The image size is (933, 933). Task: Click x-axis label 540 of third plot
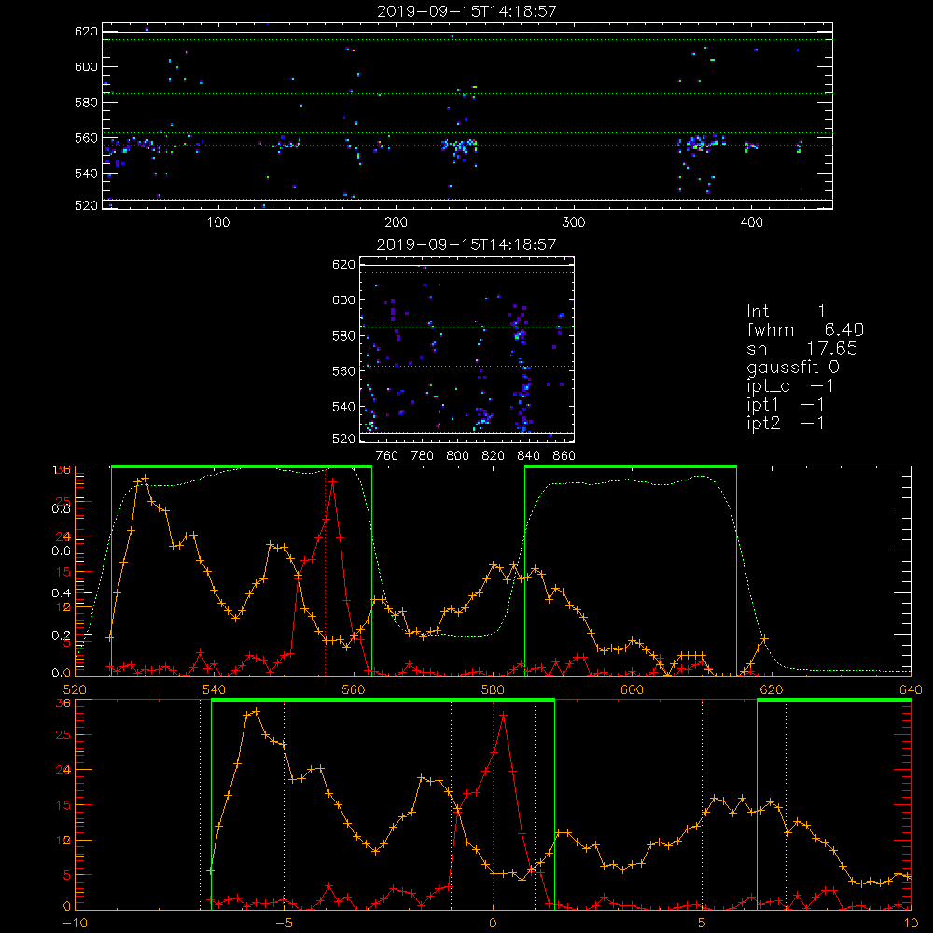(x=215, y=690)
